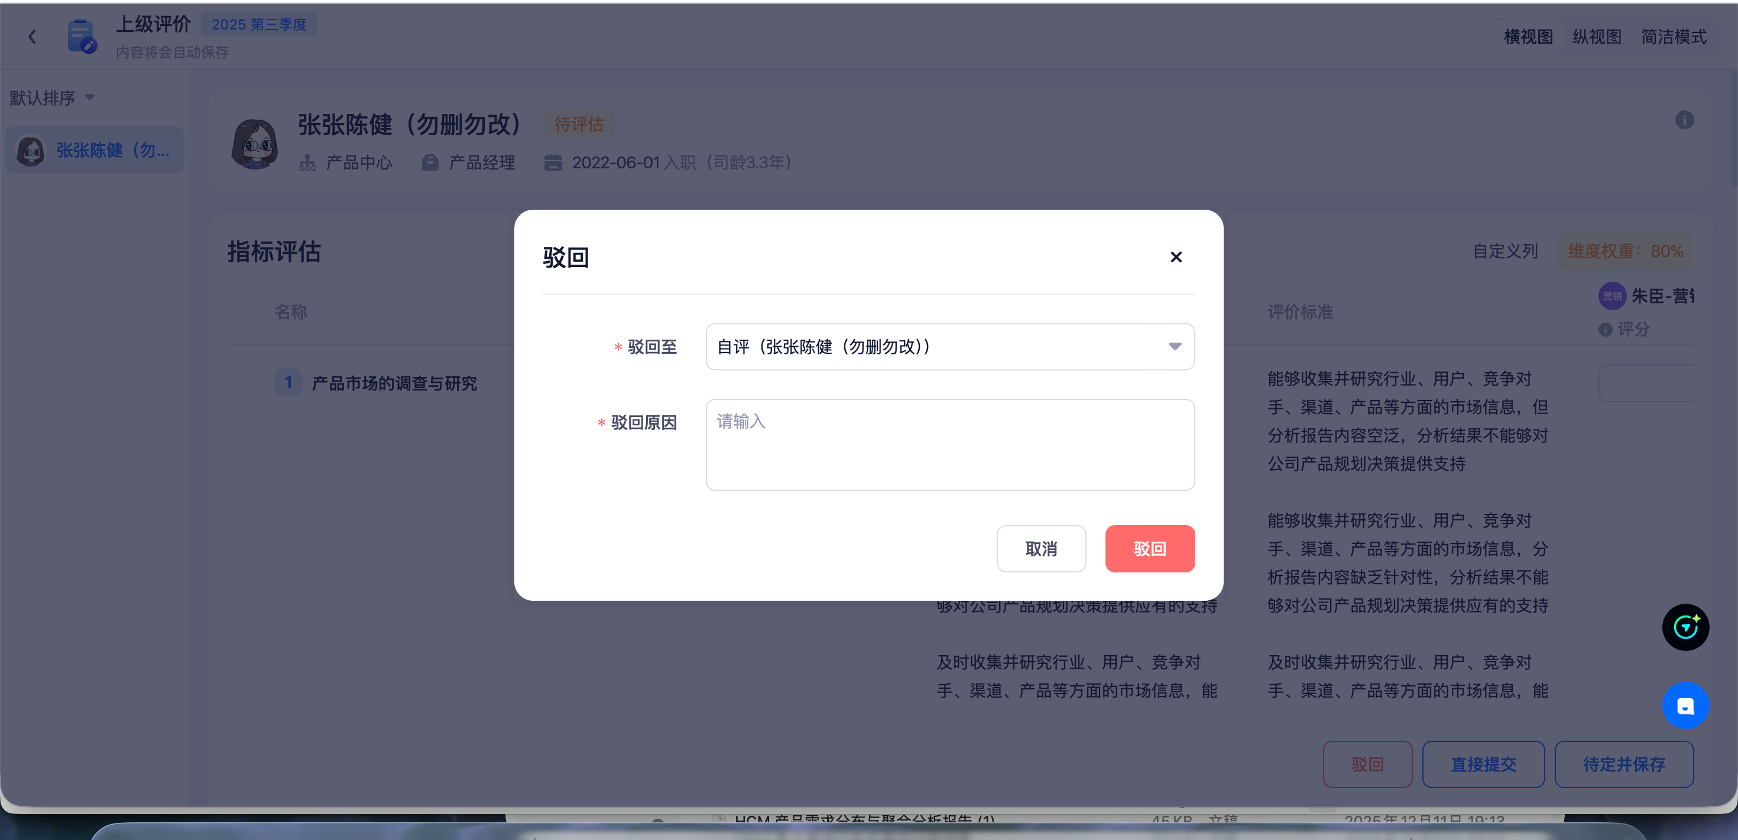The width and height of the screenshot is (1738, 840).
Task: Open the info icon on employee card
Action: coord(1684,120)
